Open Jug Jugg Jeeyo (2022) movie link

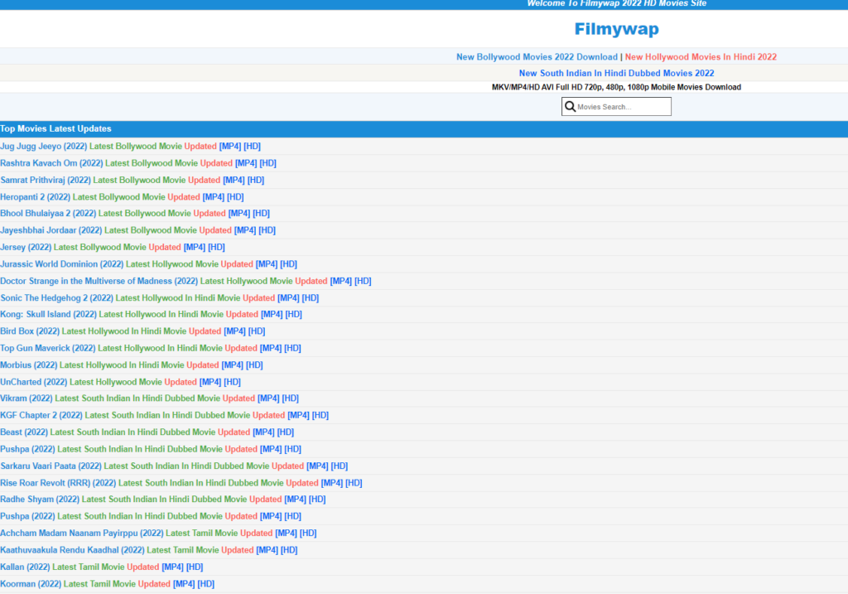[x=130, y=146]
